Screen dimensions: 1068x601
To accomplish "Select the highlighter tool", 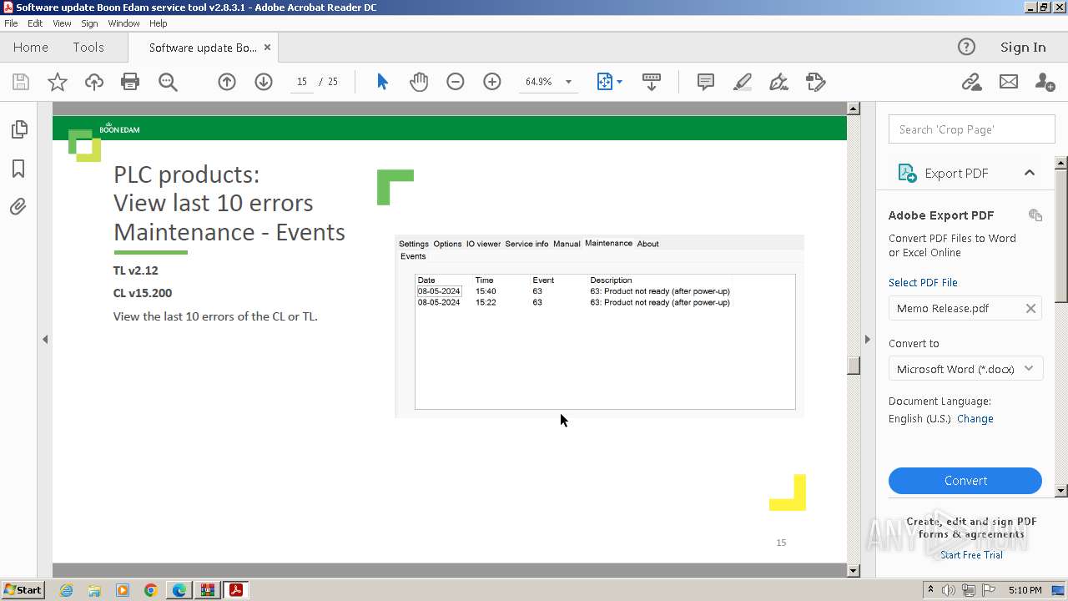I will click(743, 82).
